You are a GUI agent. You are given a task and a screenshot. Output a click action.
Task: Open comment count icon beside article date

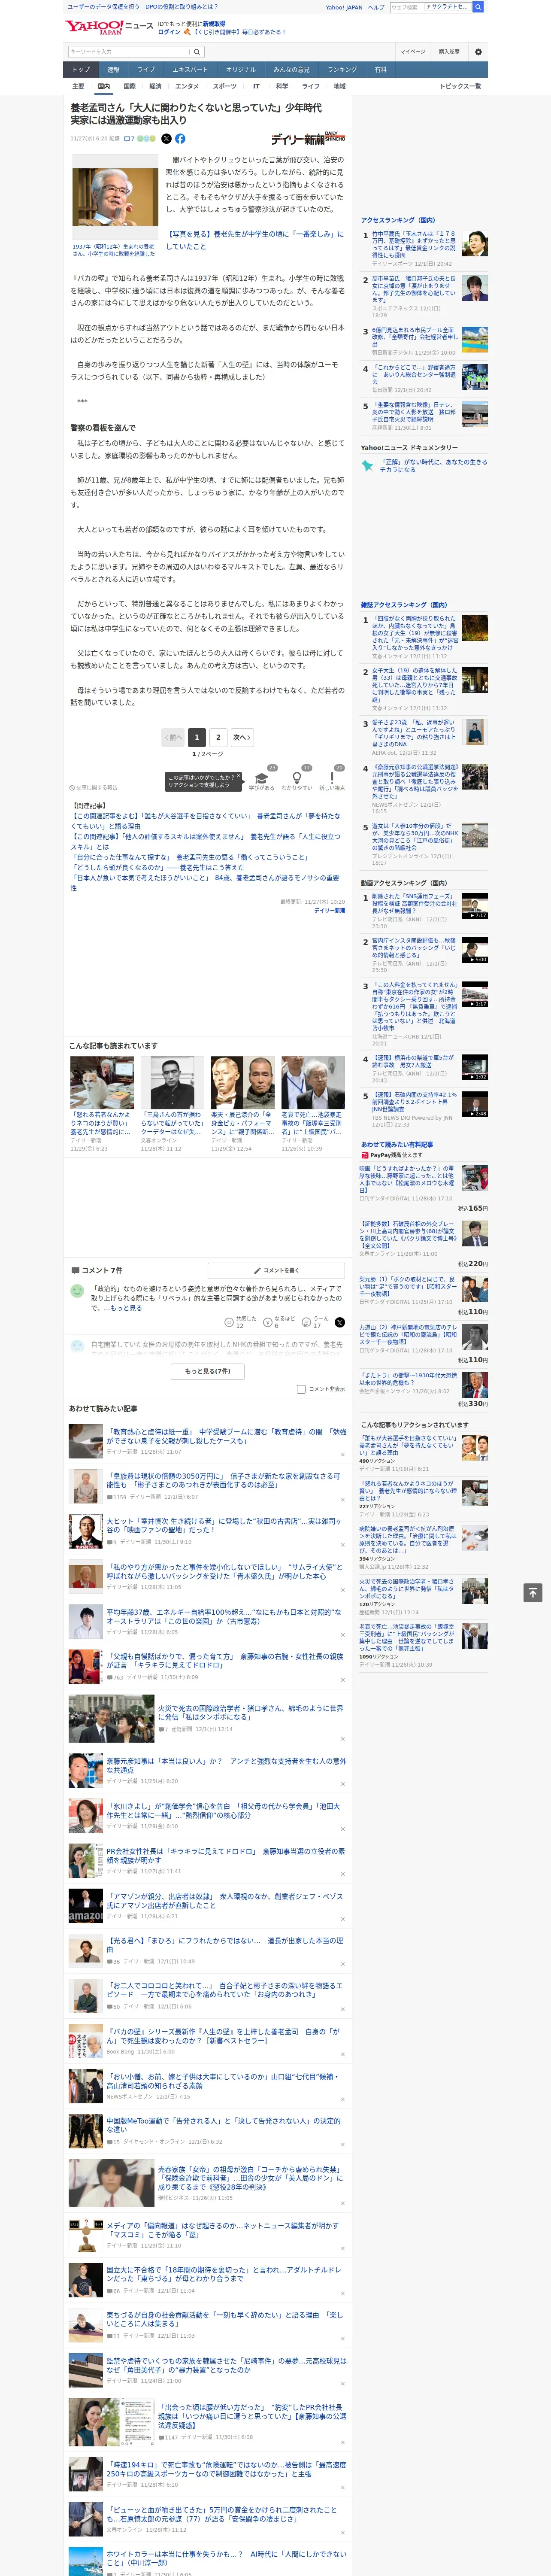[129, 139]
